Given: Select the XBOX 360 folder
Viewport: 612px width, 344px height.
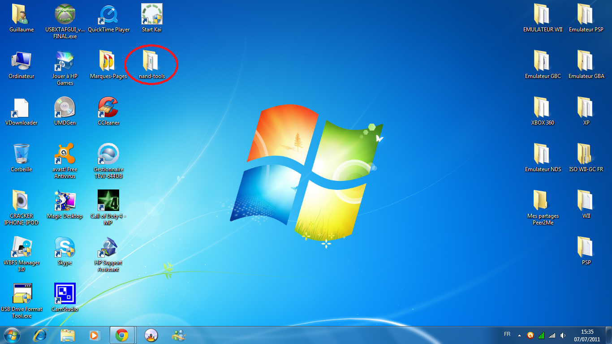Looking at the screenshot, I should point(543,112).
